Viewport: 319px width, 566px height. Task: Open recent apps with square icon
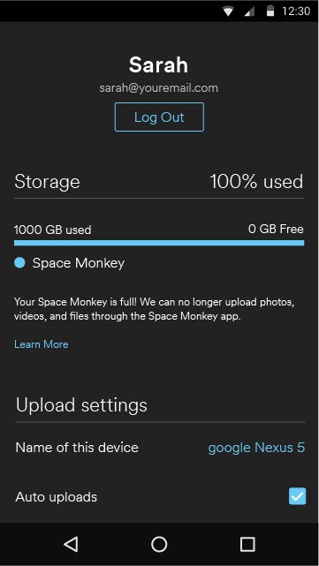click(247, 544)
